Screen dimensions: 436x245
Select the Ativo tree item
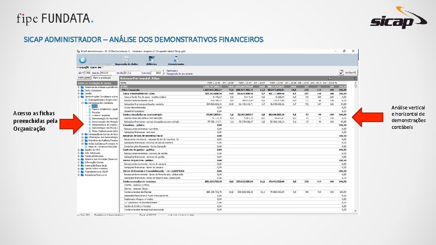(95, 106)
